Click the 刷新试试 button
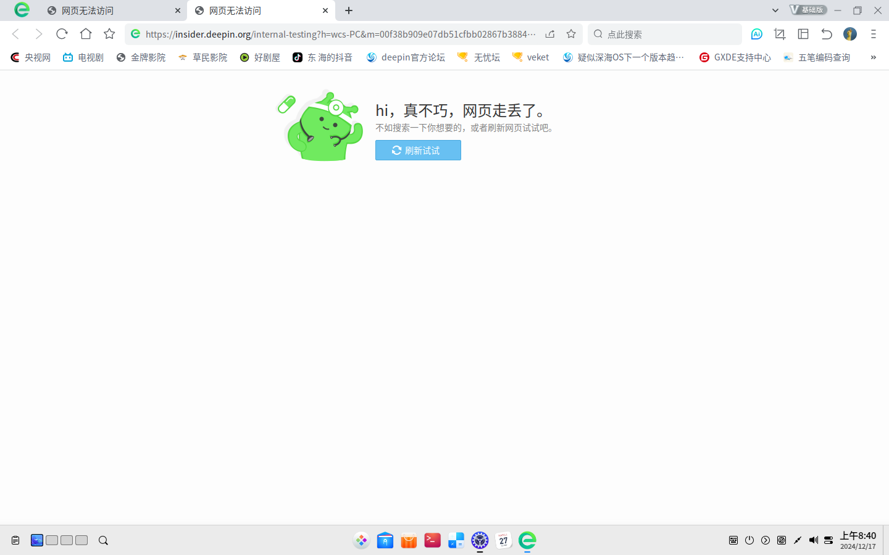The height and width of the screenshot is (555, 889). click(x=418, y=150)
